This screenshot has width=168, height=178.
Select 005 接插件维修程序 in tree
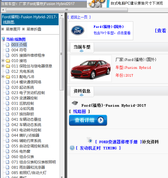(28, 55)
